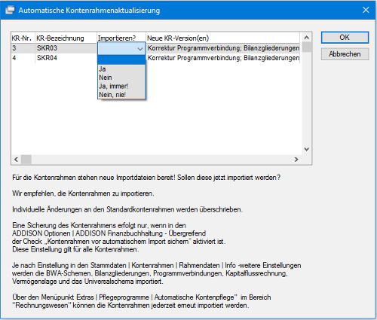Click the vertical scrollbar down arrow

[306, 149]
